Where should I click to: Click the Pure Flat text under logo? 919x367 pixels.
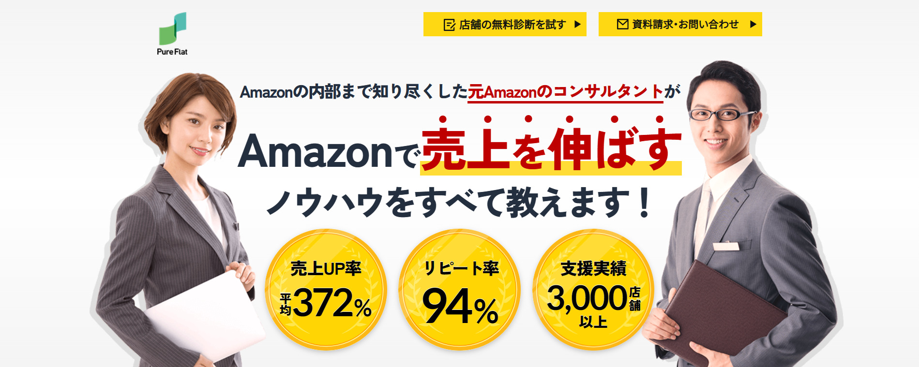172,52
